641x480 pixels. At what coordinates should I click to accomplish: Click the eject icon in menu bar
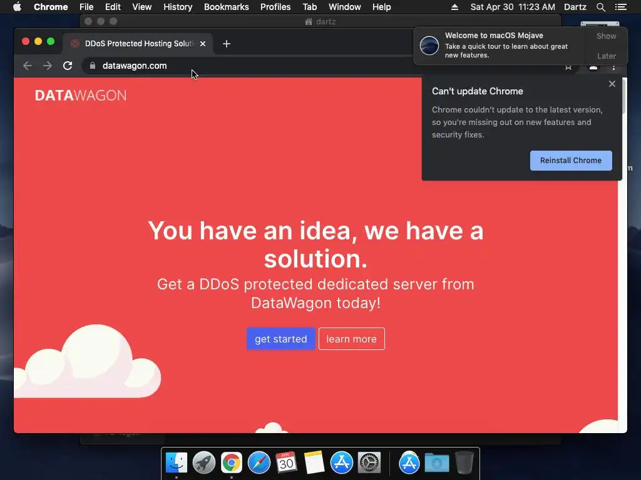[x=454, y=7]
